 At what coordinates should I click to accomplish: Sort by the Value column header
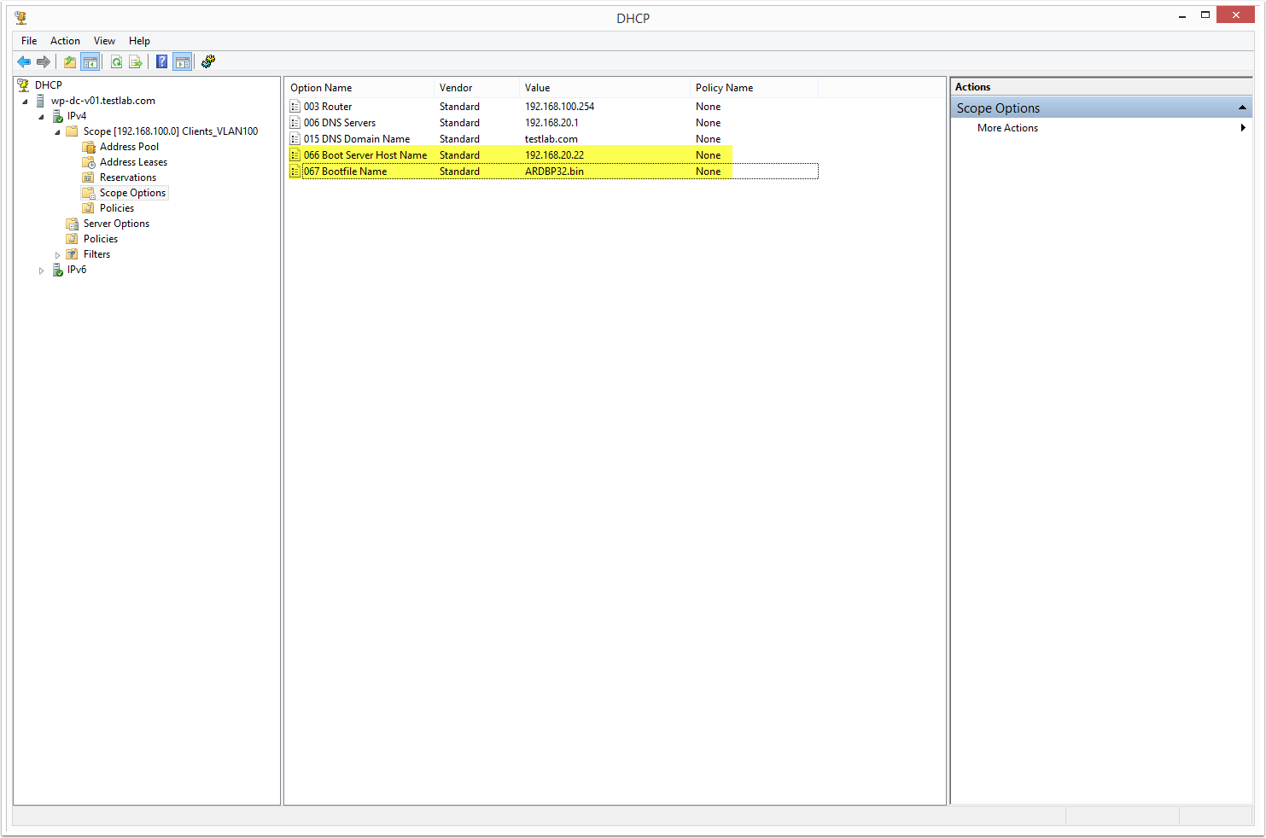(604, 88)
